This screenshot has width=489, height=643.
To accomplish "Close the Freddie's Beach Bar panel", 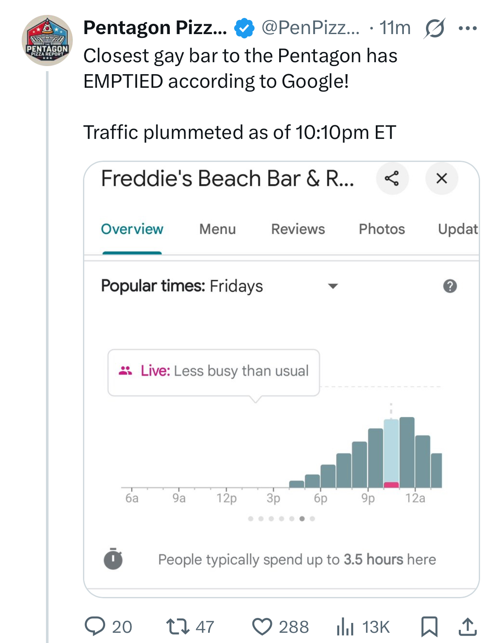I will [442, 178].
